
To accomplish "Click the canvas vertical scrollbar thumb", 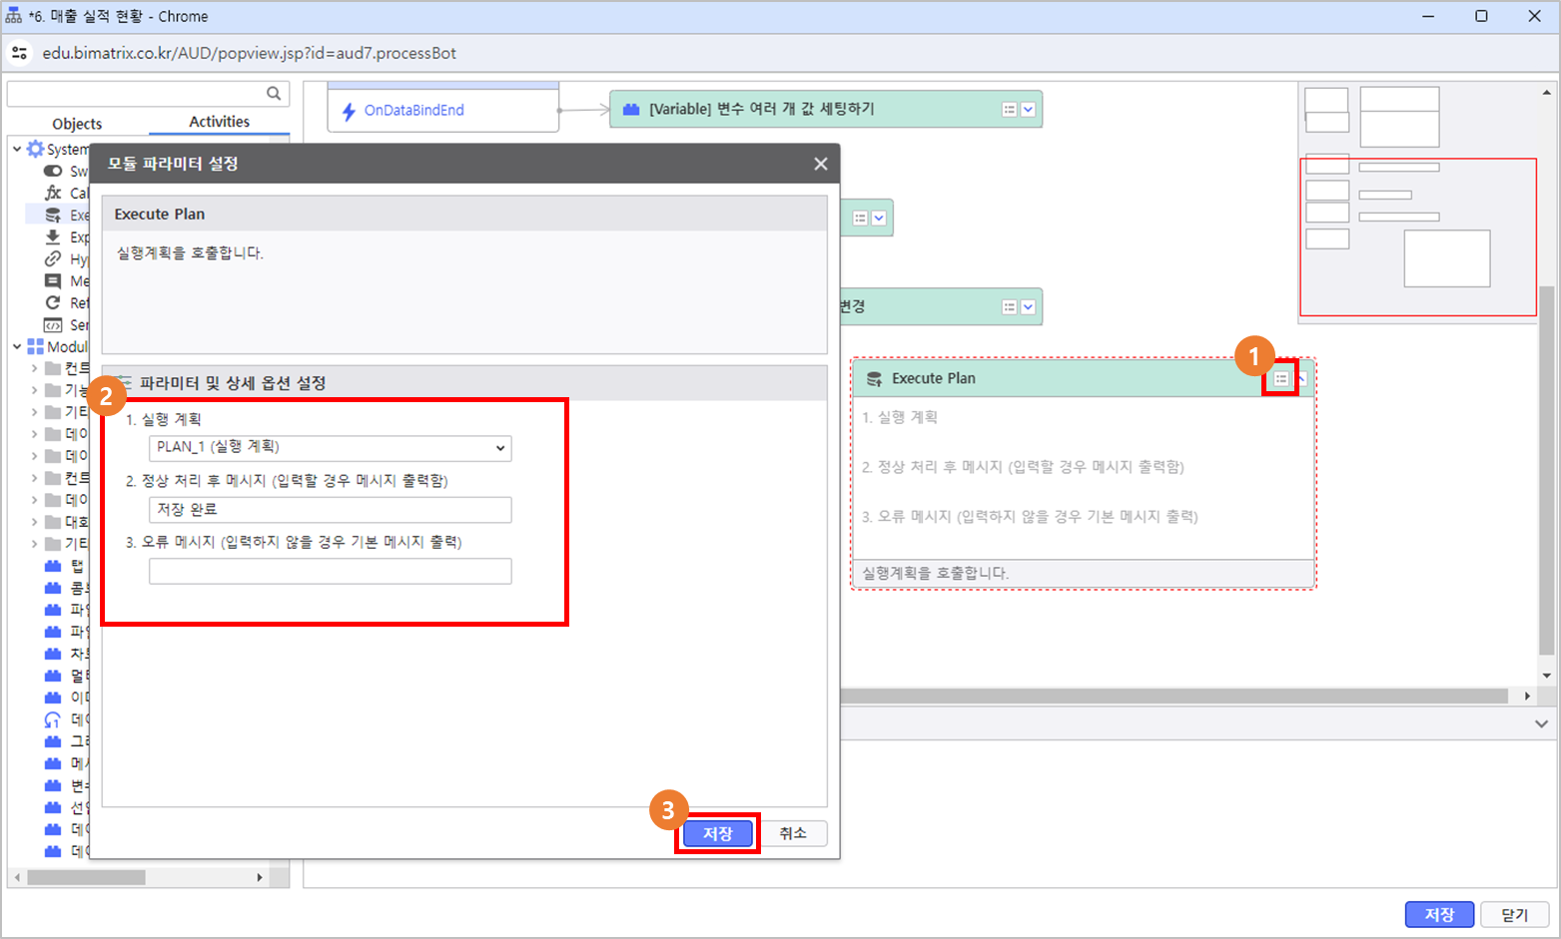I will (1546, 470).
